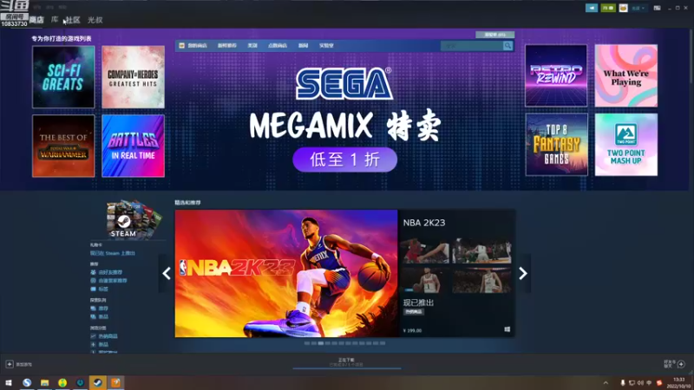Select the last carousel page dot
The width and height of the screenshot is (694, 390).
(x=383, y=343)
